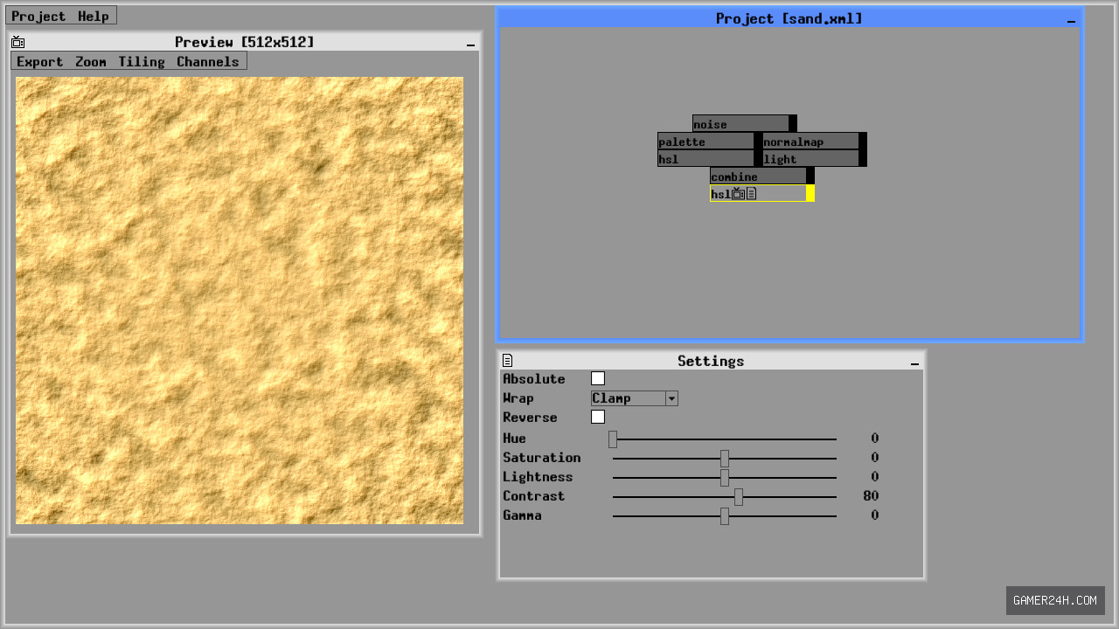Click the Contrast value 80
Viewport: 1119px width, 629px height.
(x=871, y=496)
